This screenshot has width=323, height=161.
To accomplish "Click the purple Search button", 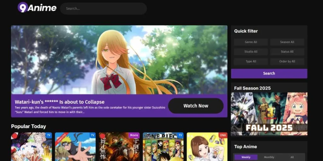I will tap(269, 74).
